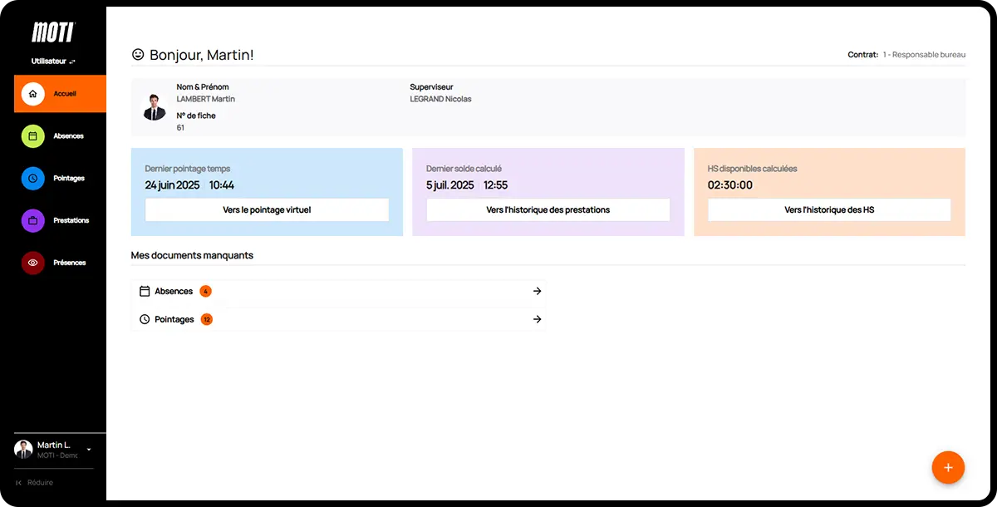Image resolution: width=997 pixels, height=507 pixels.
Task: Select the Pointages clock icon in sidebar
Action: [x=32, y=178]
